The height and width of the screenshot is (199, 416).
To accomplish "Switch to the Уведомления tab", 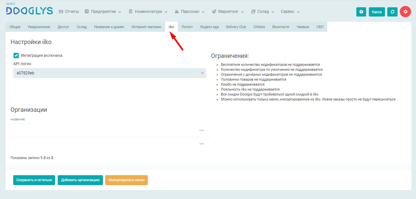I will tap(39, 27).
